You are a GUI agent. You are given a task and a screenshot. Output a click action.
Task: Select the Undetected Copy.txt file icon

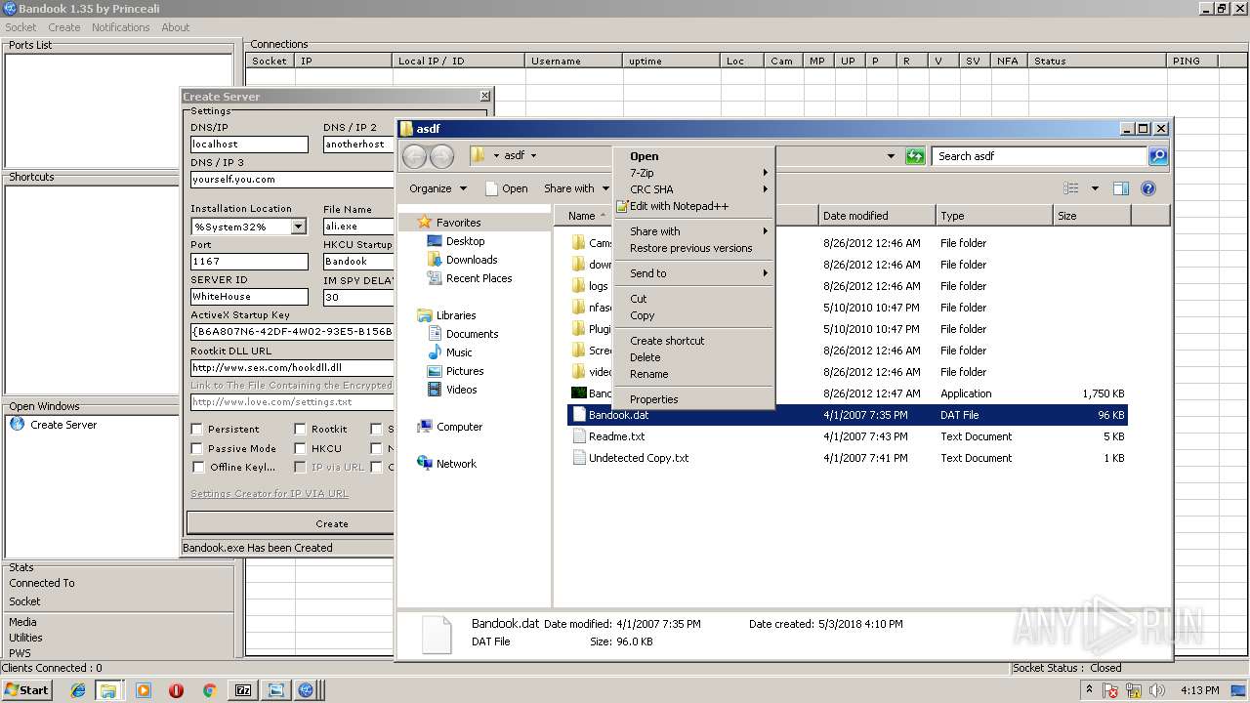(578, 458)
